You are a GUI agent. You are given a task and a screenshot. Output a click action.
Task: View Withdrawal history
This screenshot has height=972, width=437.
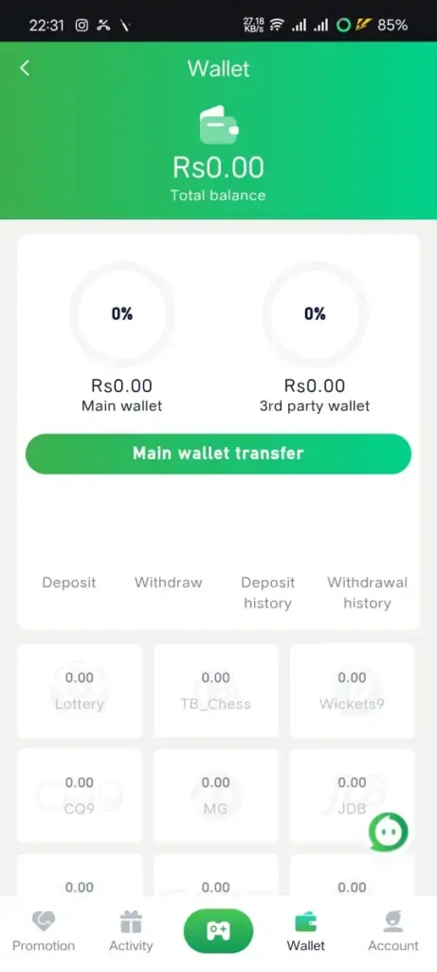(x=367, y=592)
